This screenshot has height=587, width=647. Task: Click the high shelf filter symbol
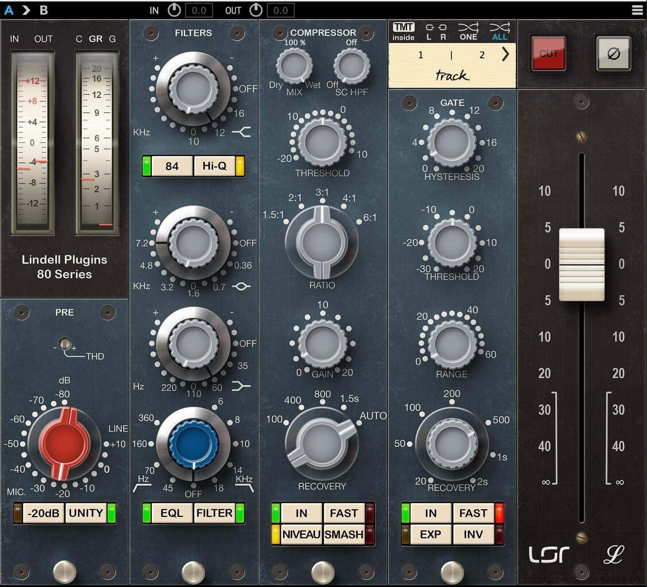tap(241, 132)
